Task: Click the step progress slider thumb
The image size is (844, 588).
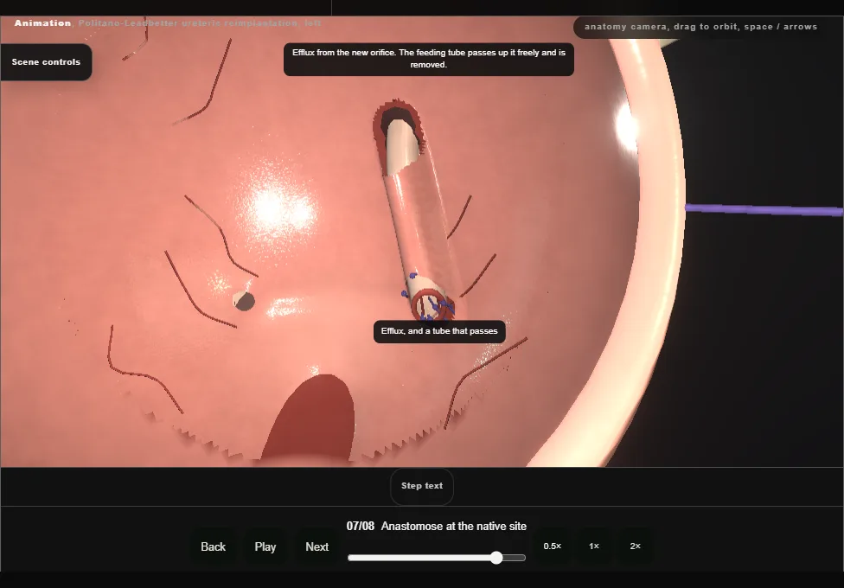Action: (x=496, y=558)
